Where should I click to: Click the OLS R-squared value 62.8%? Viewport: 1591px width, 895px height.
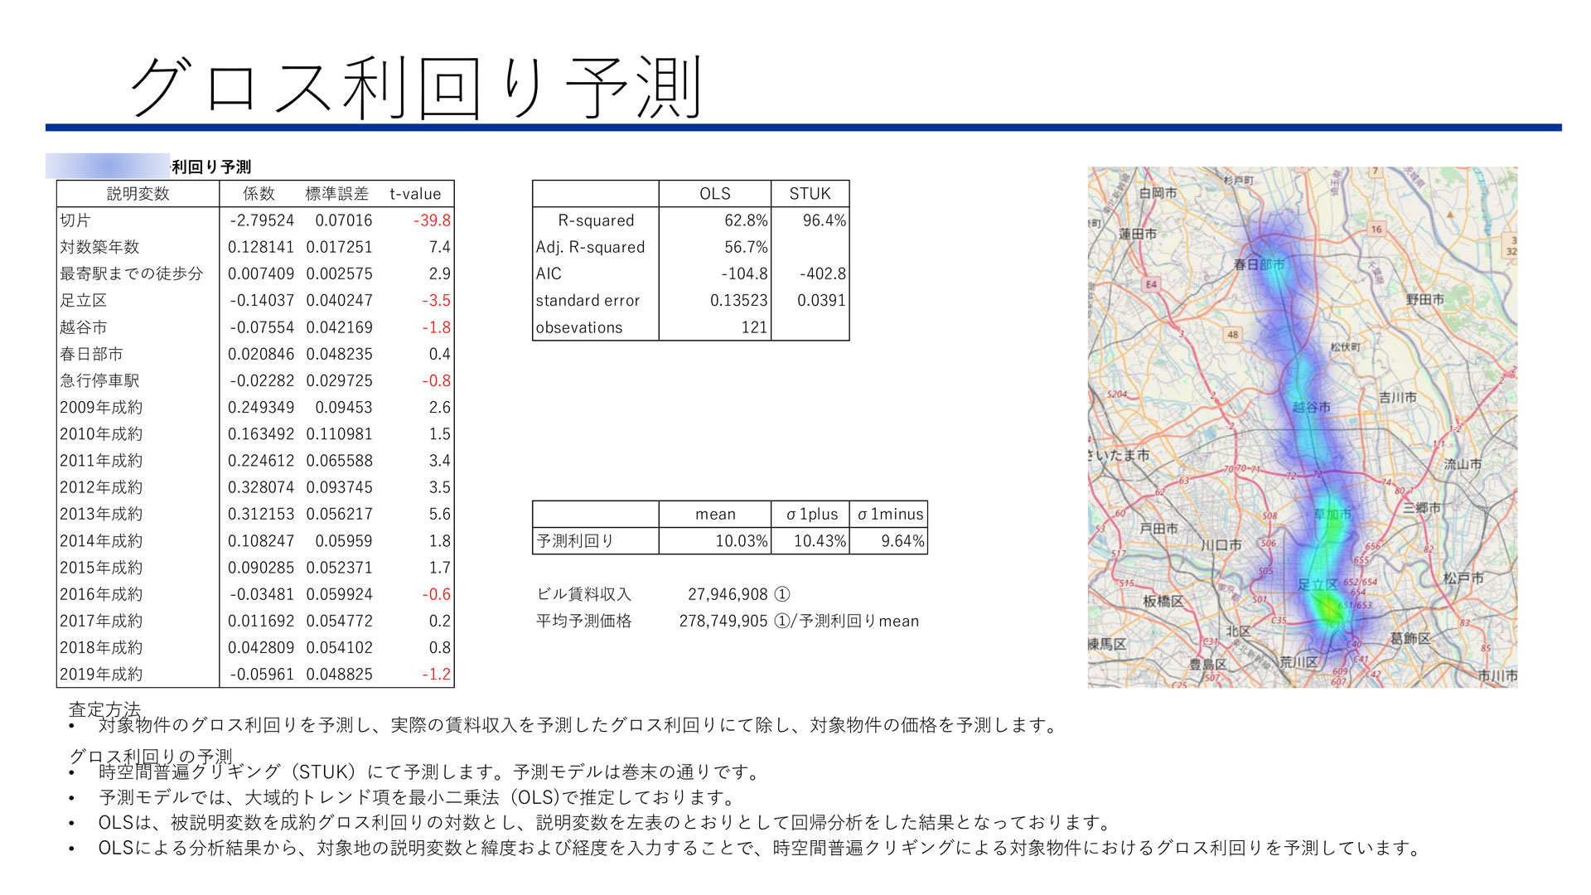coord(746,220)
